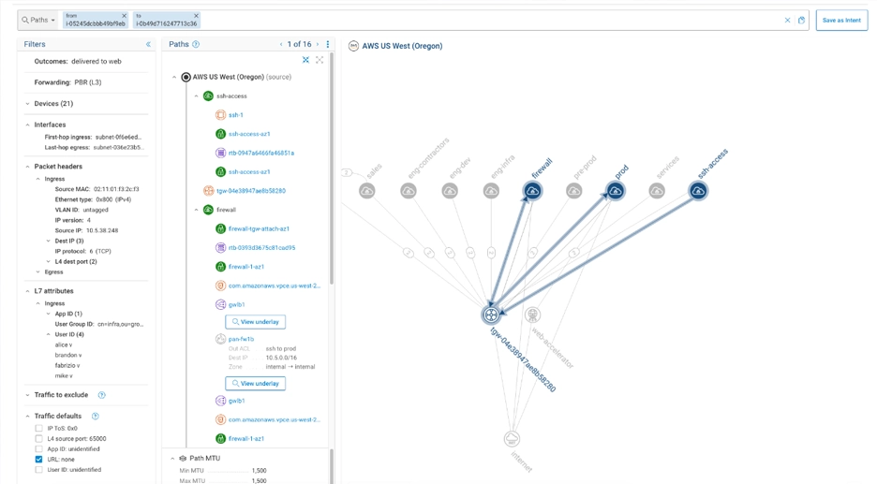The width and height of the screenshot is (877, 484).
Task: Click the ssh-access VPC cloud node
Action: 698,191
